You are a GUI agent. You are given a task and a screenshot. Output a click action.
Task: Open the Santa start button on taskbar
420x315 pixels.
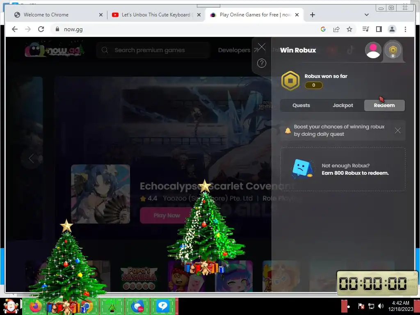[x=11, y=306]
